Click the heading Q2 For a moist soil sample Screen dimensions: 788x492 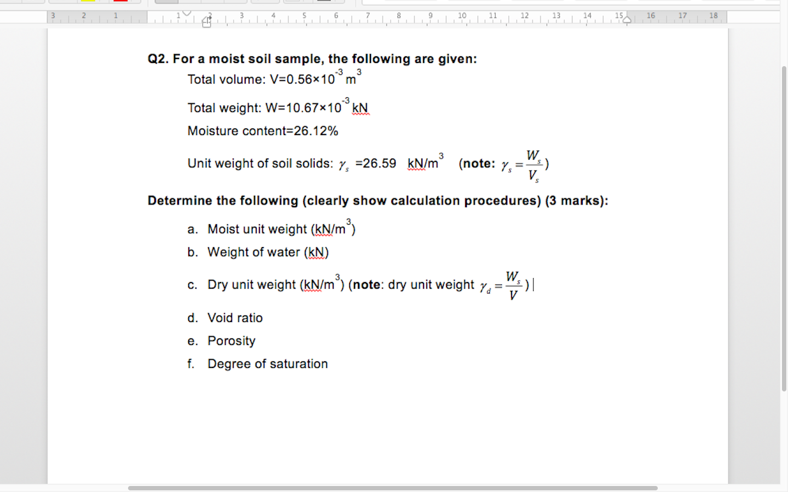click(312, 58)
